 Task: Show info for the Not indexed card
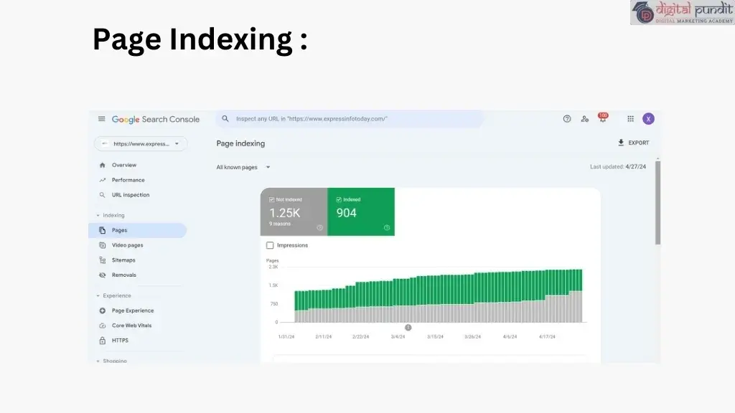pos(319,228)
